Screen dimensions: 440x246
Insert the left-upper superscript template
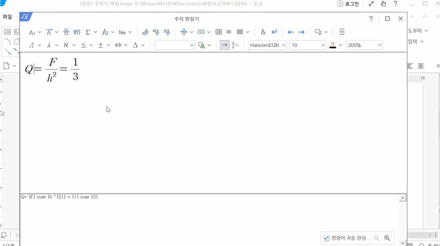(156, 32)
